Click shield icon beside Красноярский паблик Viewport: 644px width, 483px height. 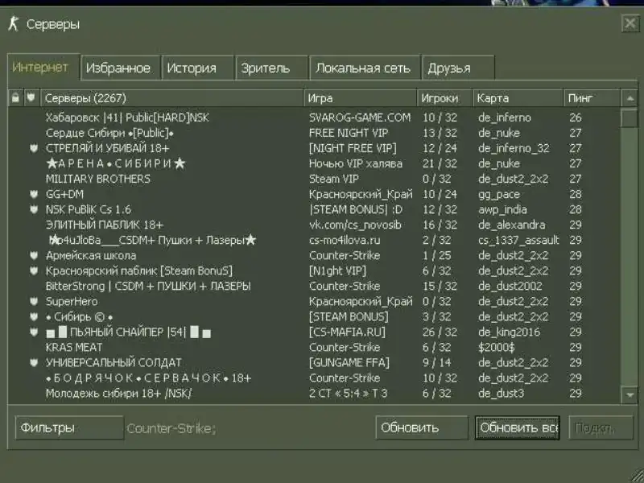pyautogui.click(x=34, y=270)
